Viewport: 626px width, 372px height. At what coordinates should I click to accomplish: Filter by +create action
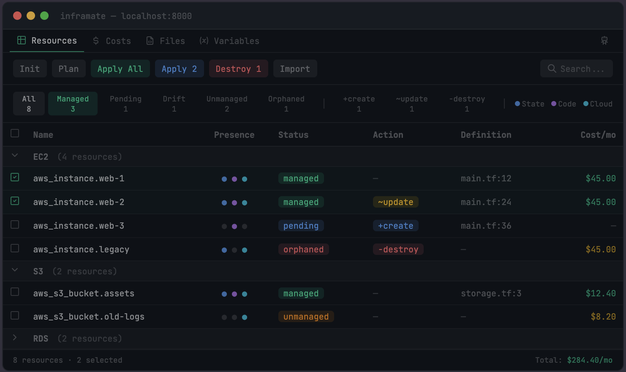coord(359,104)
